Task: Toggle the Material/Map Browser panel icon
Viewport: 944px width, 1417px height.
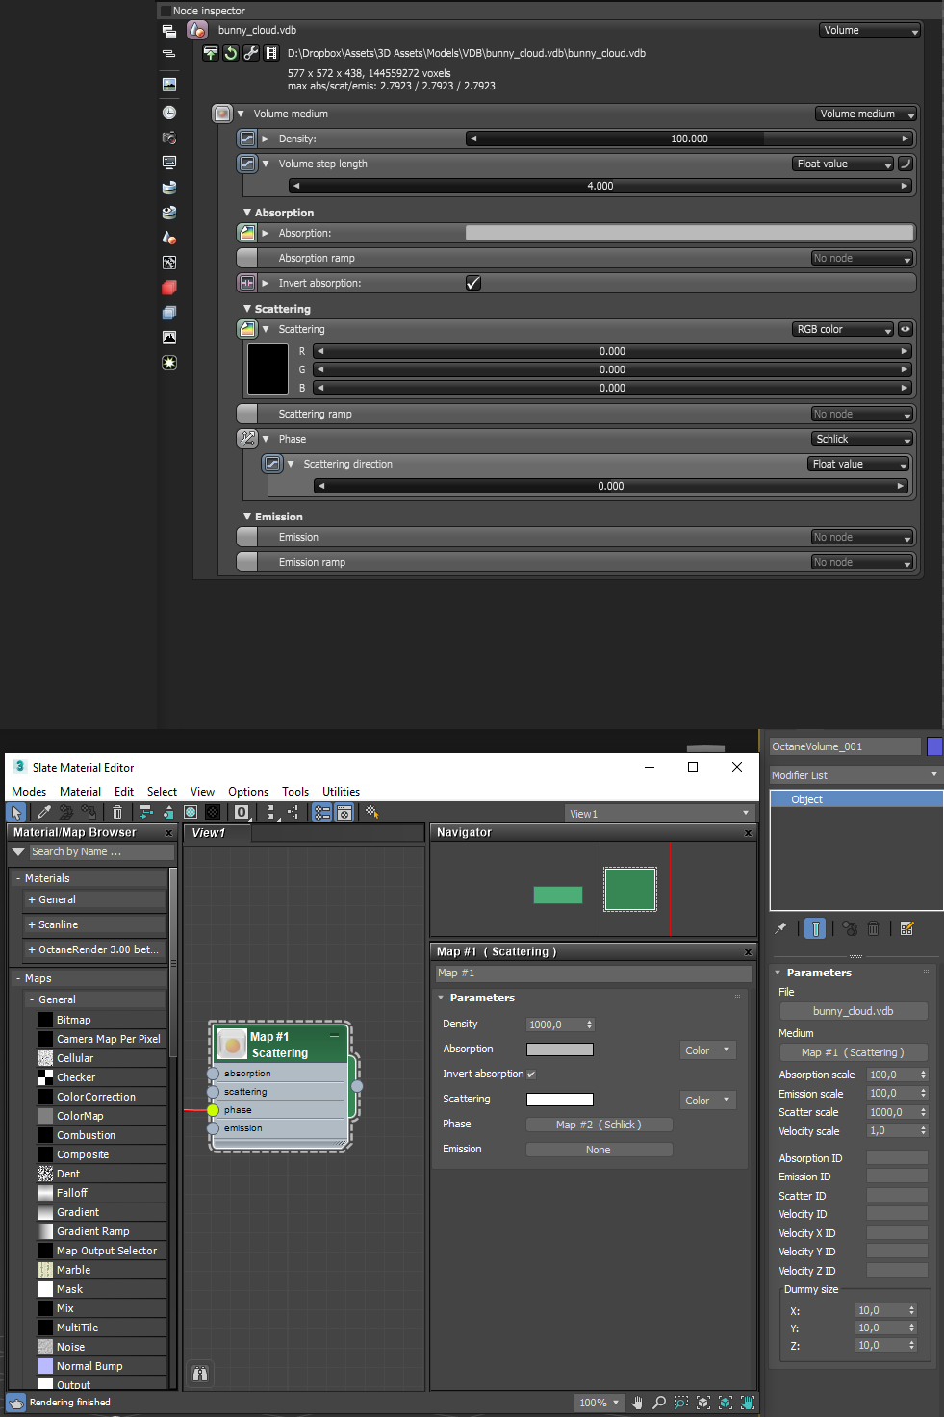Action: pos(321,813)
